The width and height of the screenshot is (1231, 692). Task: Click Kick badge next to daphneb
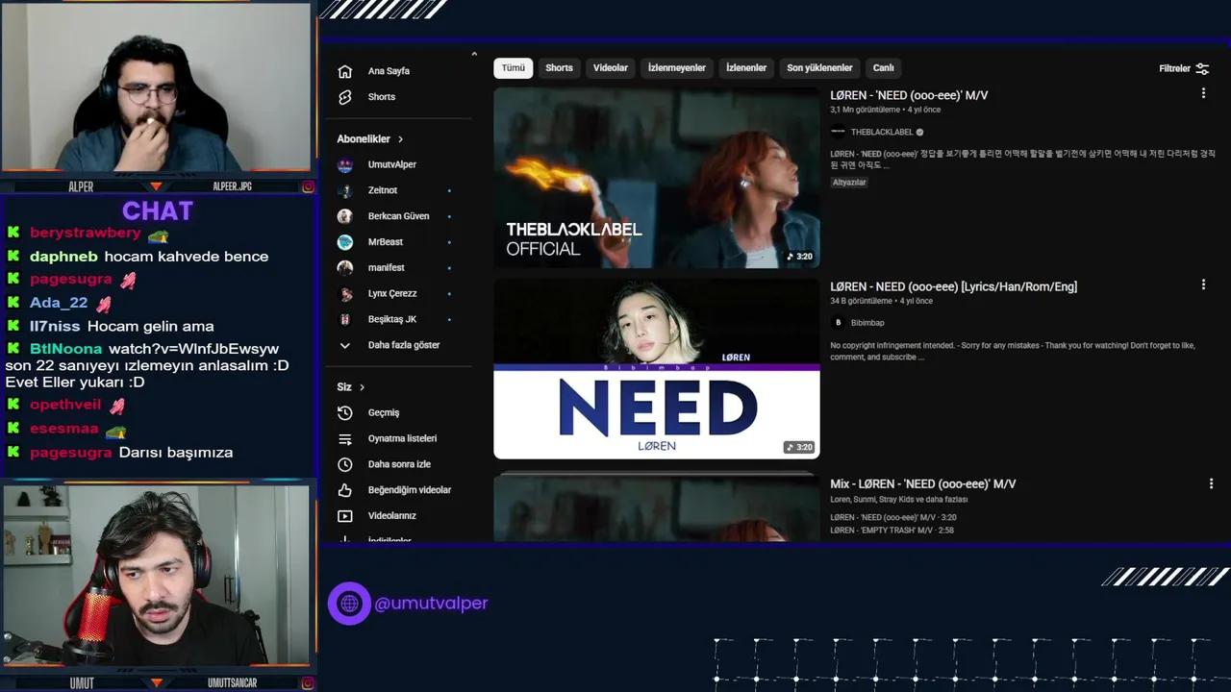[13, 256]
